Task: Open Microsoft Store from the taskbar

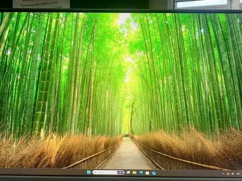Action: point(147,173)
